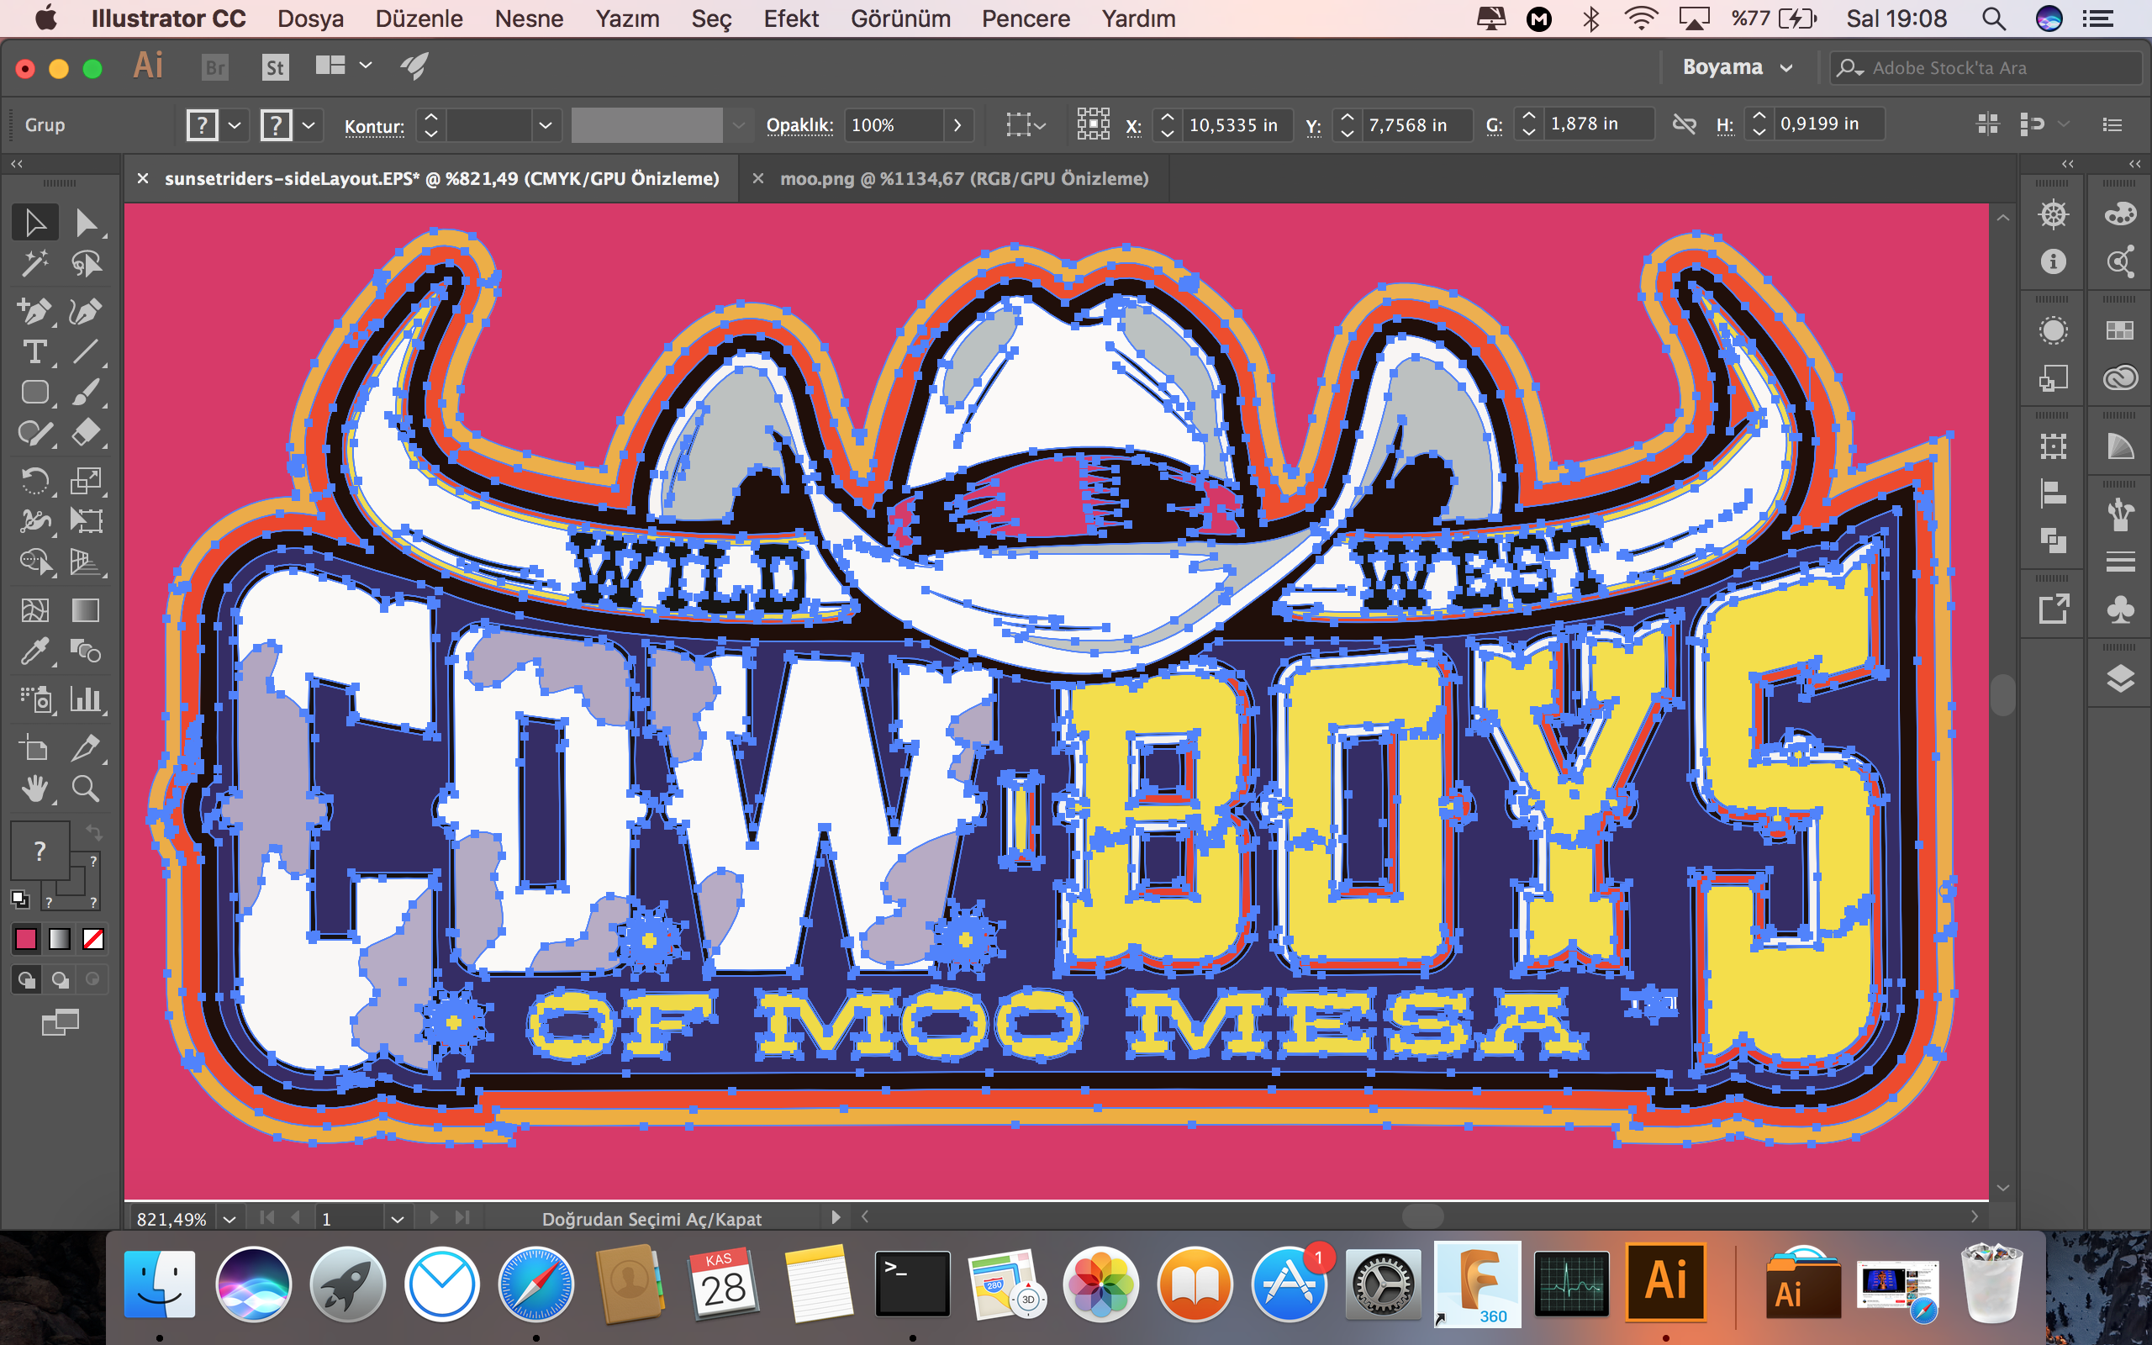The height and width of the screenshot is (1345, 2152).
Task: Select the Gradient tool
Action: [87, 610]
